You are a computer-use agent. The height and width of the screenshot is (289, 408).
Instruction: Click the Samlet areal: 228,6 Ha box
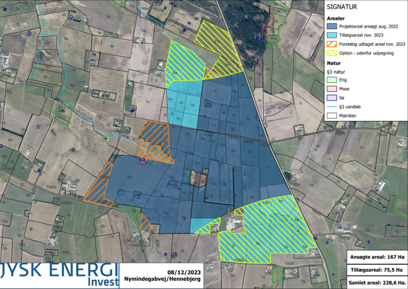[x=376, y=282]
